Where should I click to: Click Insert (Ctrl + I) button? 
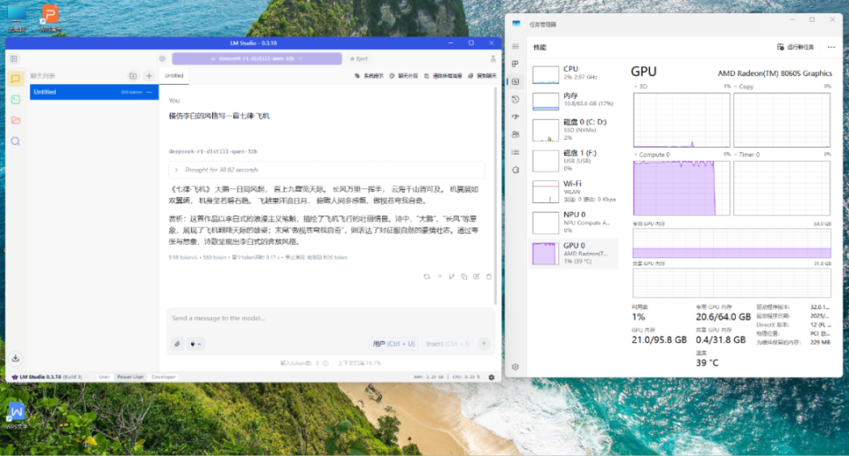[x=447, y=344]
